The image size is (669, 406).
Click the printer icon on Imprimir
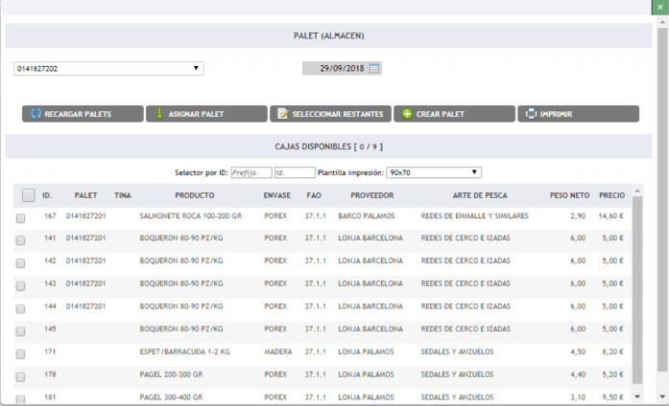point(531,114)
